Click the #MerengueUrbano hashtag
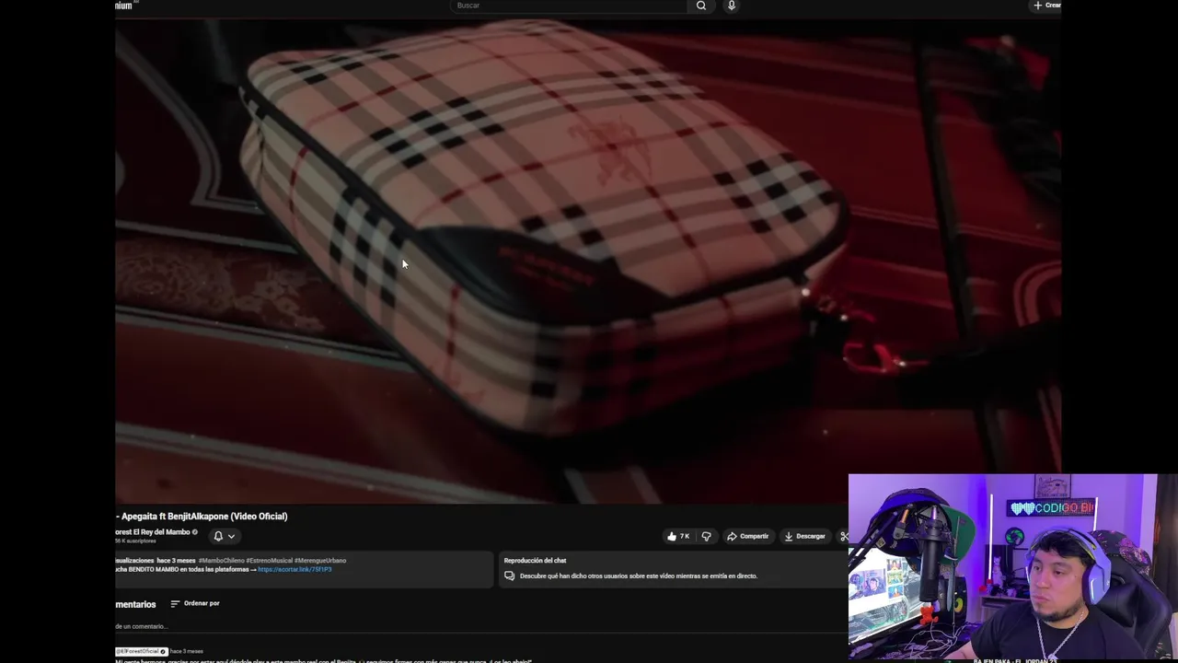Image resolution: width=1178 pixels, height=663 pixels. 320,560
